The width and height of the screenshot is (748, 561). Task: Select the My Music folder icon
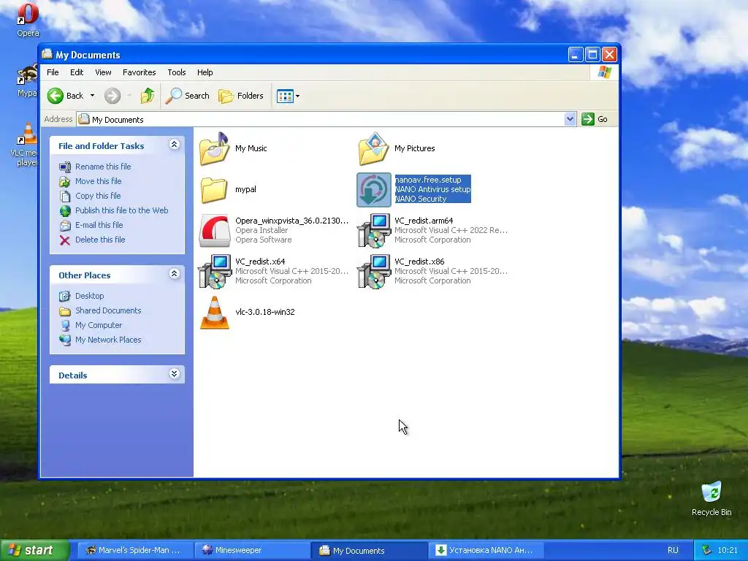(x=214, y=149)
